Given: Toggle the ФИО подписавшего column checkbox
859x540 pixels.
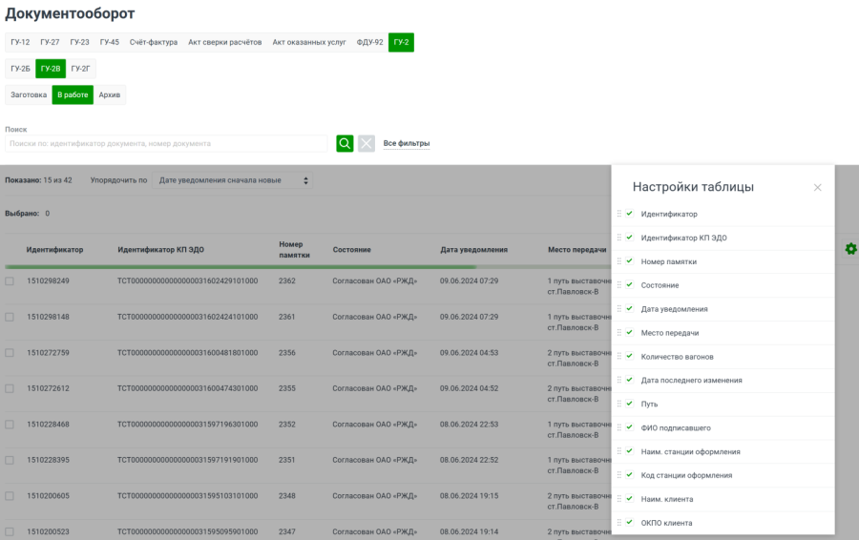Looking at the screenshot, I should 630,427.
